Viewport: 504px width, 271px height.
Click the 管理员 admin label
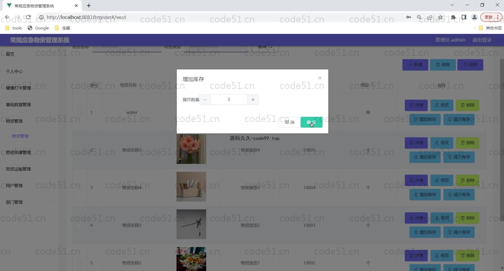450,40
